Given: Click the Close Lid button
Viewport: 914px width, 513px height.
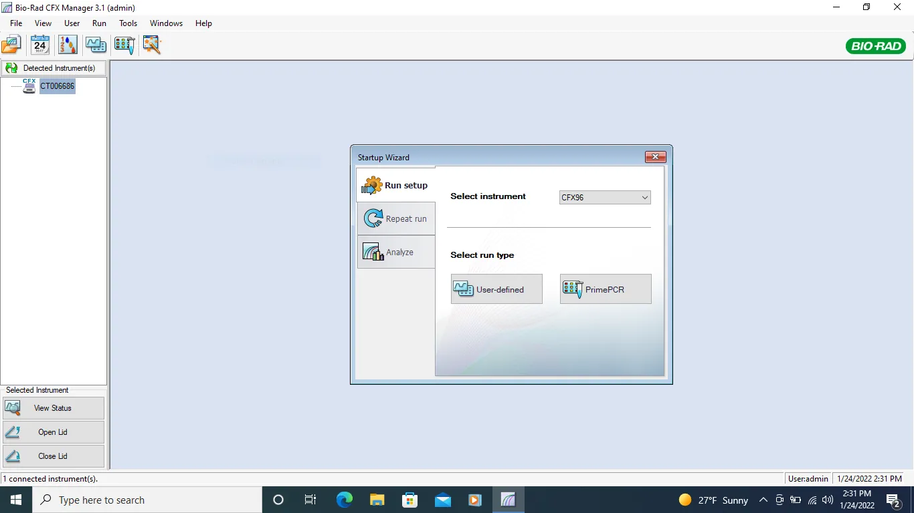Looking at the screenshot, I should click(54, 456).
